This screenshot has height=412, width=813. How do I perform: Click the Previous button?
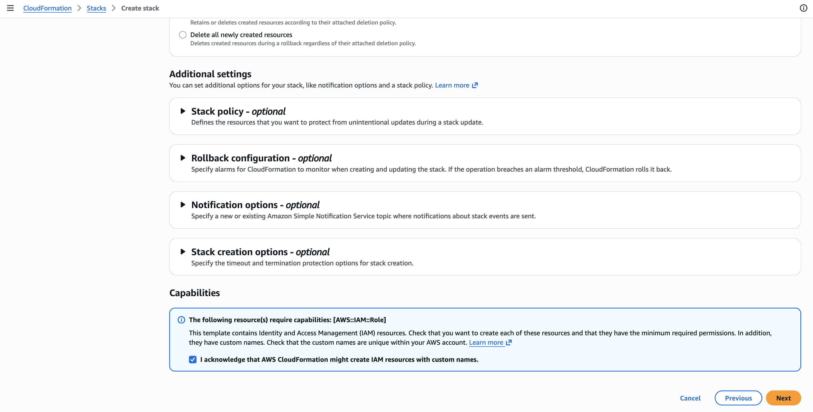738,398
